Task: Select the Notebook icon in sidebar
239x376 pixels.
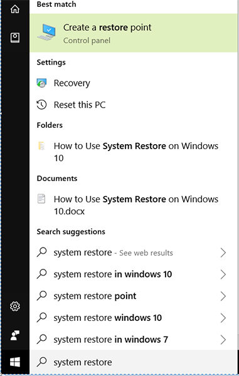Action: (15, 38)
